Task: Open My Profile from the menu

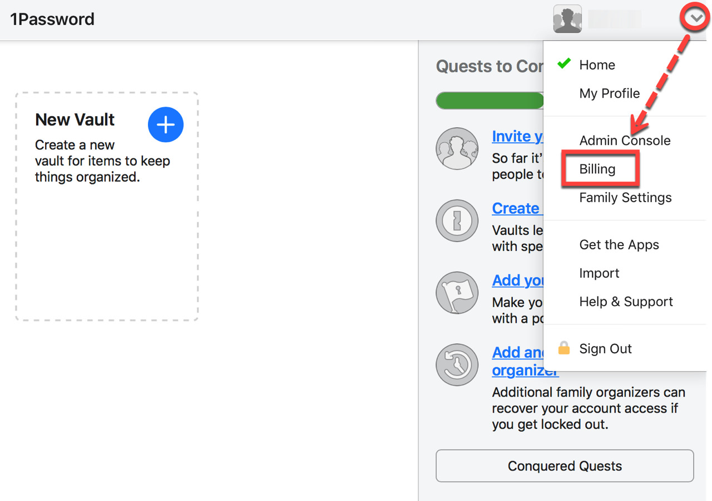Action: pos(609,93)
